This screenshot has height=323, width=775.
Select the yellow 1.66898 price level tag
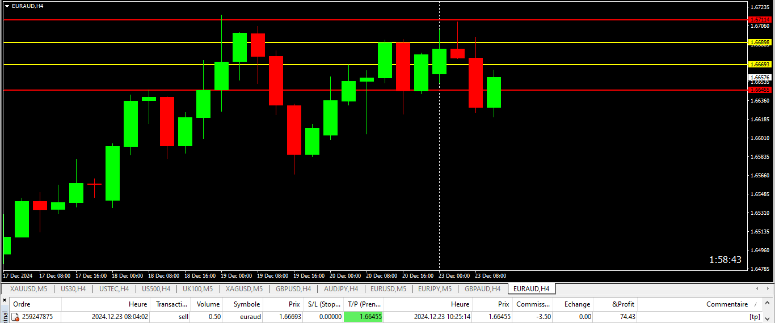pos(760,42)
